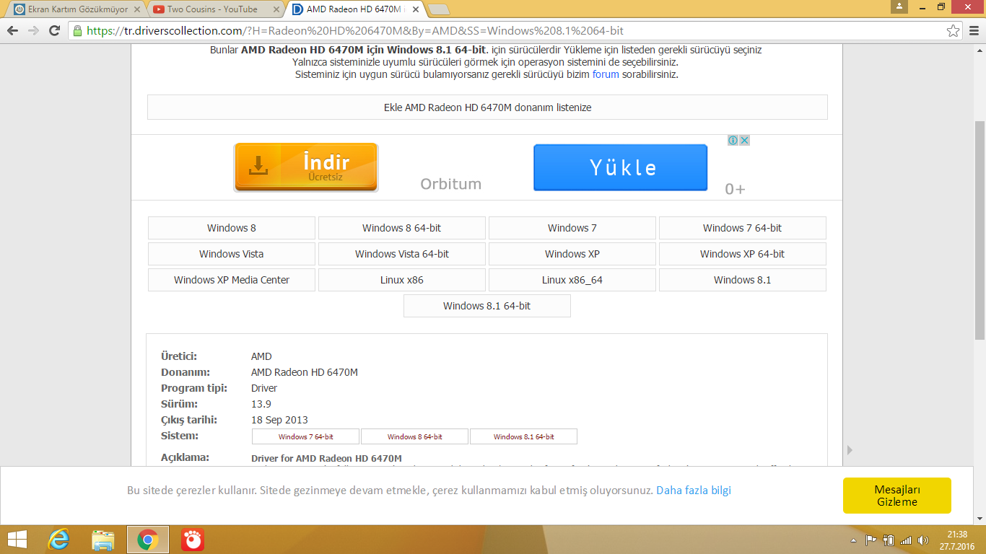Select the Linux x86_64 driver filter

572,280
